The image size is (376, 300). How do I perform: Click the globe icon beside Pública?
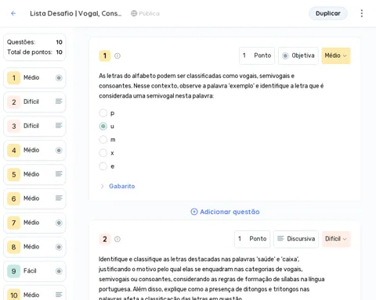(134, 13)
